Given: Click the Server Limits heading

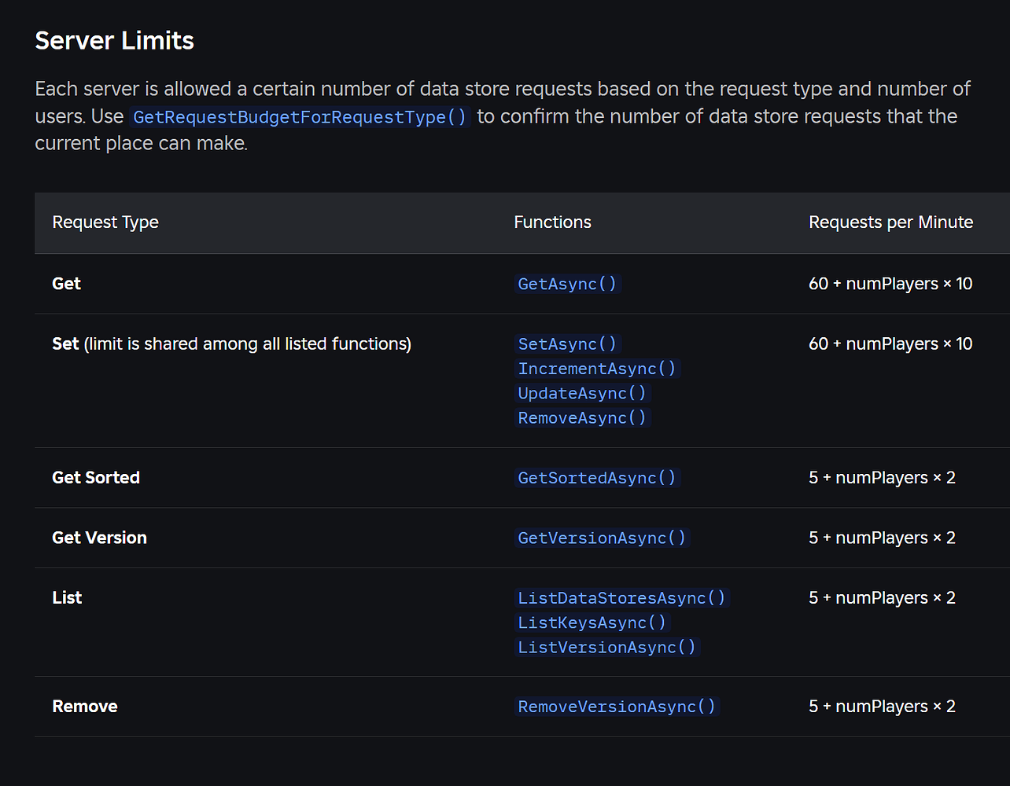Looking at the screenshot, I should coord(114,40).
